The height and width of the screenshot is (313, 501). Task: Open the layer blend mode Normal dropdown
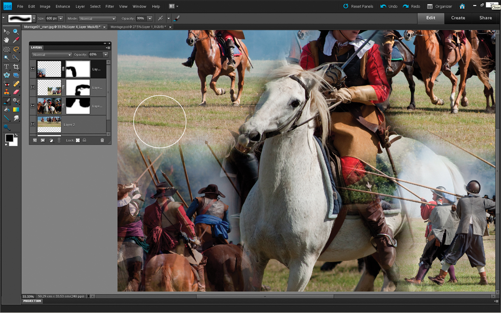pyautogui.click(x=52, y=55)
